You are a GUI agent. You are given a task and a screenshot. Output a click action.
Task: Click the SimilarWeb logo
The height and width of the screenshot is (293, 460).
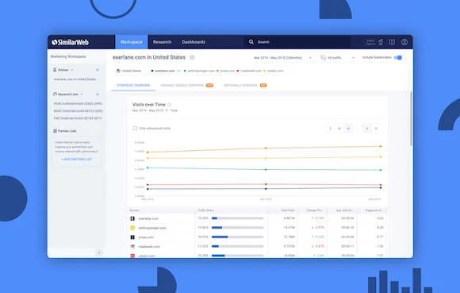[71, 42]
